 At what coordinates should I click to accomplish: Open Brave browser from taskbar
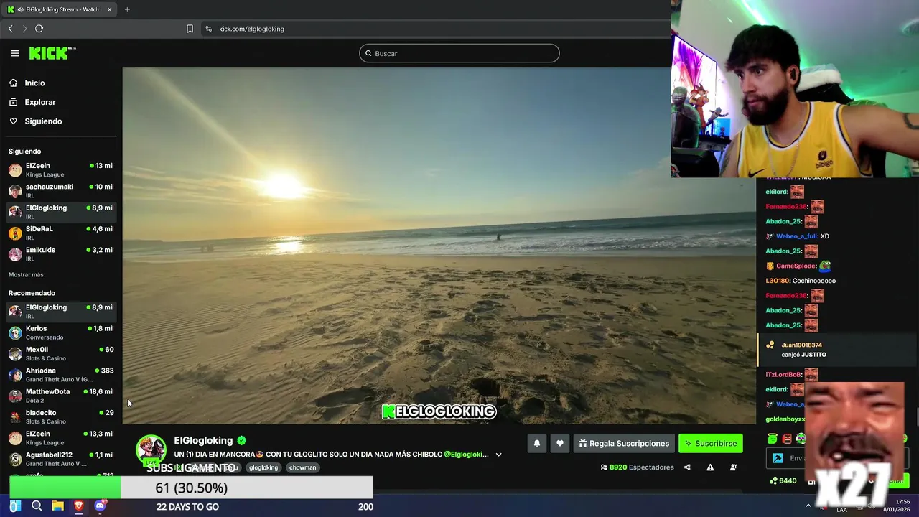(x=79, y=506)
